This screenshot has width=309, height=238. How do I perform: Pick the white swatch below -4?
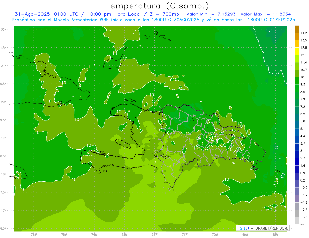[297, 229]
